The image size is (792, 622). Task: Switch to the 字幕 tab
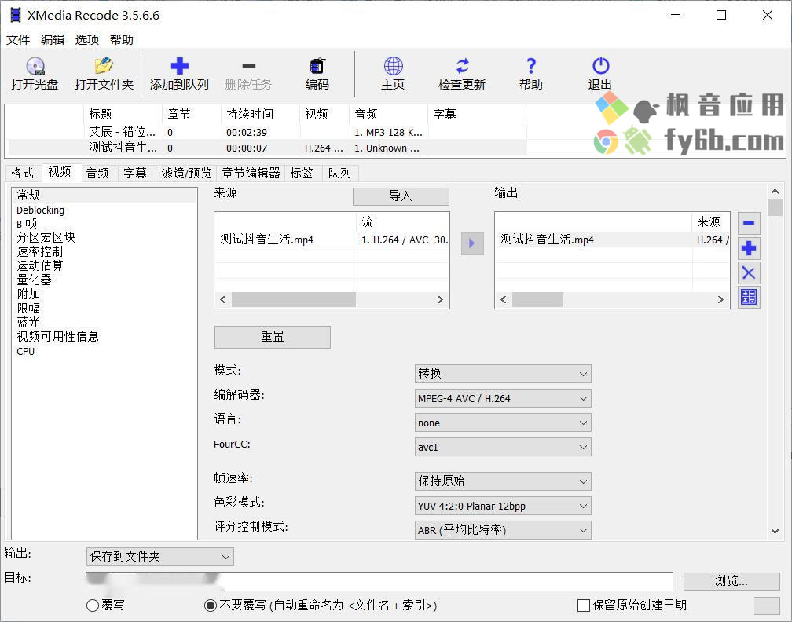coord(135,173)
